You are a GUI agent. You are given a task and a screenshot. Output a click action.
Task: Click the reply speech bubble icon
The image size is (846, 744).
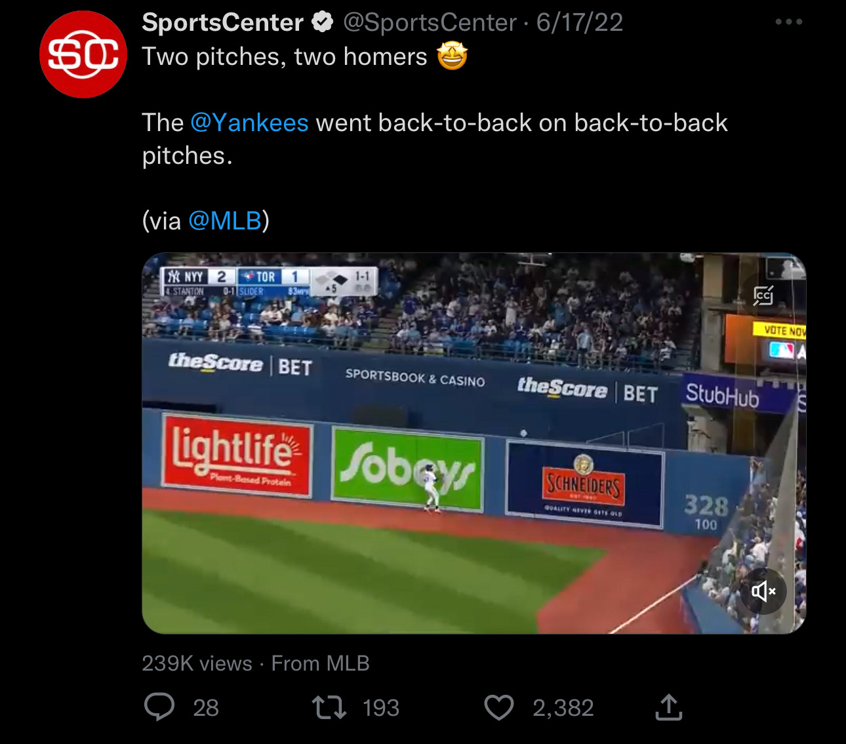[159, 707]
